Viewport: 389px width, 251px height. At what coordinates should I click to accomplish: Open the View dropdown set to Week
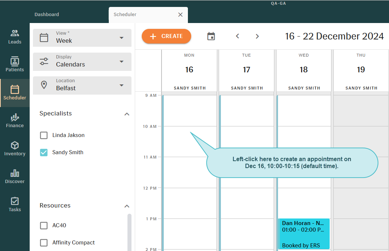click(82, 38)
